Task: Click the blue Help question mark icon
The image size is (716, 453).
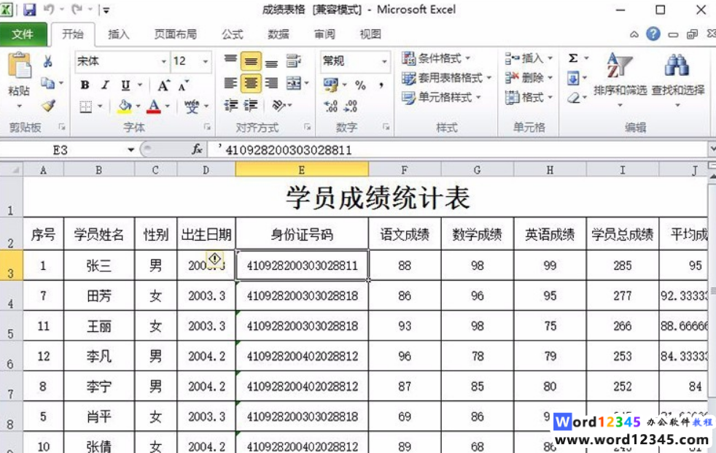Action: click(653, 34)
